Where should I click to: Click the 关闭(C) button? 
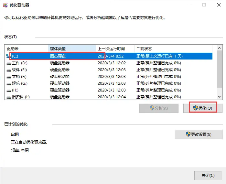click(208, 176)
